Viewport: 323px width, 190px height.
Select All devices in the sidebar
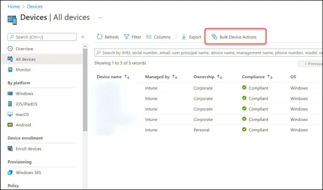[x=42, y=59]
